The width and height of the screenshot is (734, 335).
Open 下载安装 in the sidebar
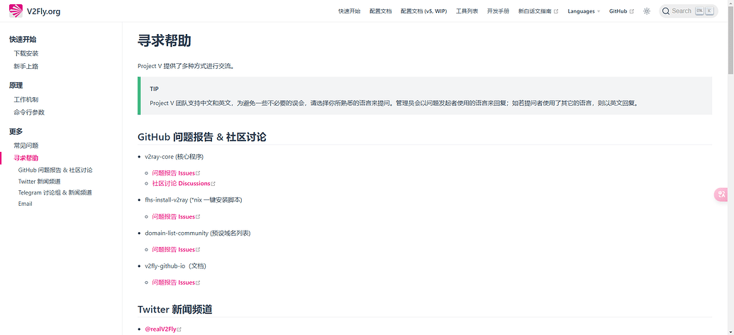pos(26,53)
